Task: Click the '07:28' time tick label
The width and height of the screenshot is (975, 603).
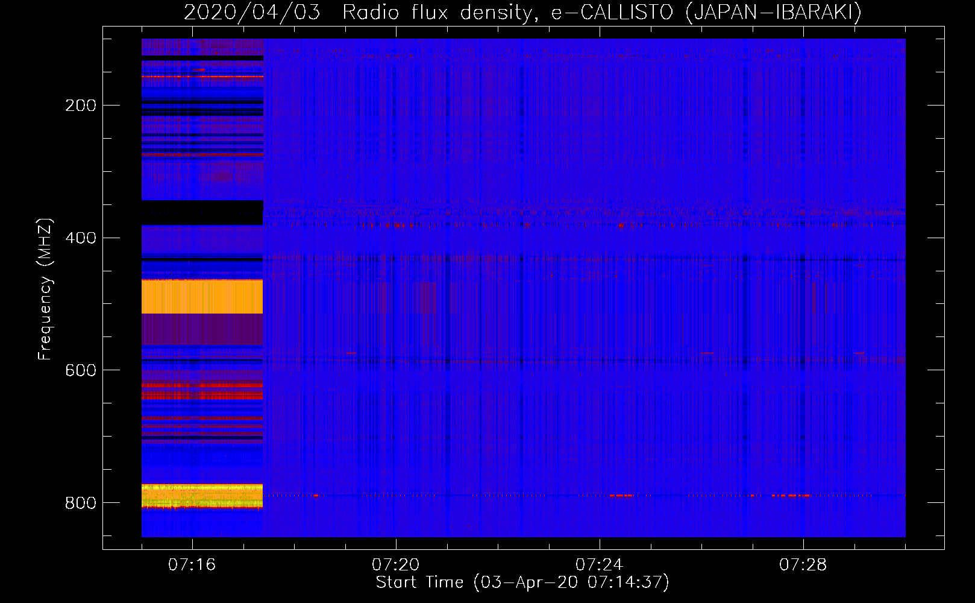Action: click(x=803, y=564)
